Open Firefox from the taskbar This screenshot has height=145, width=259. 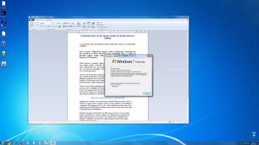(21, 143)
